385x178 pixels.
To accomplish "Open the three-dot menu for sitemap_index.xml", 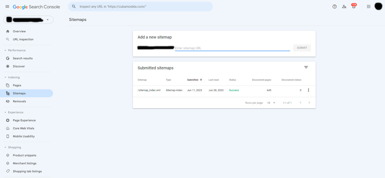I will point(308,90).
